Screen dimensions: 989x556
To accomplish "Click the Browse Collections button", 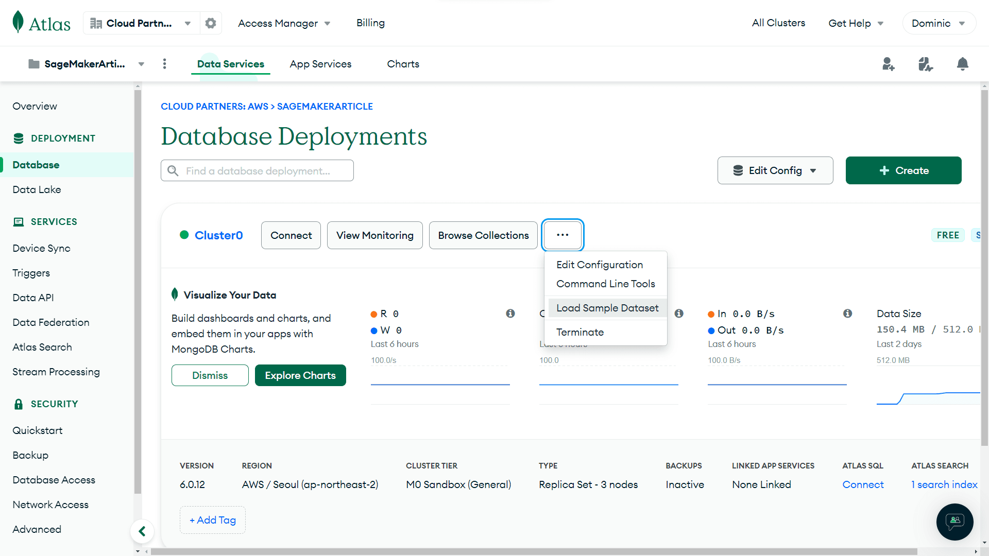I will tap(483, 235).
